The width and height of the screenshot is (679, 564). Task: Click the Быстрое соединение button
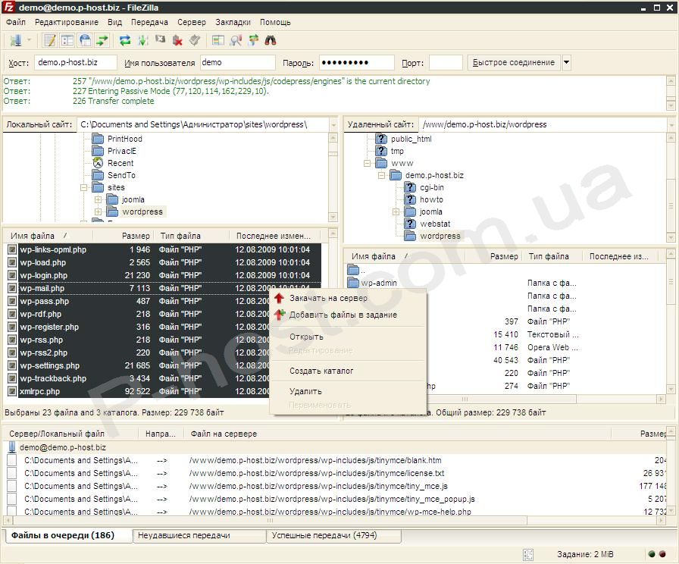514,62
